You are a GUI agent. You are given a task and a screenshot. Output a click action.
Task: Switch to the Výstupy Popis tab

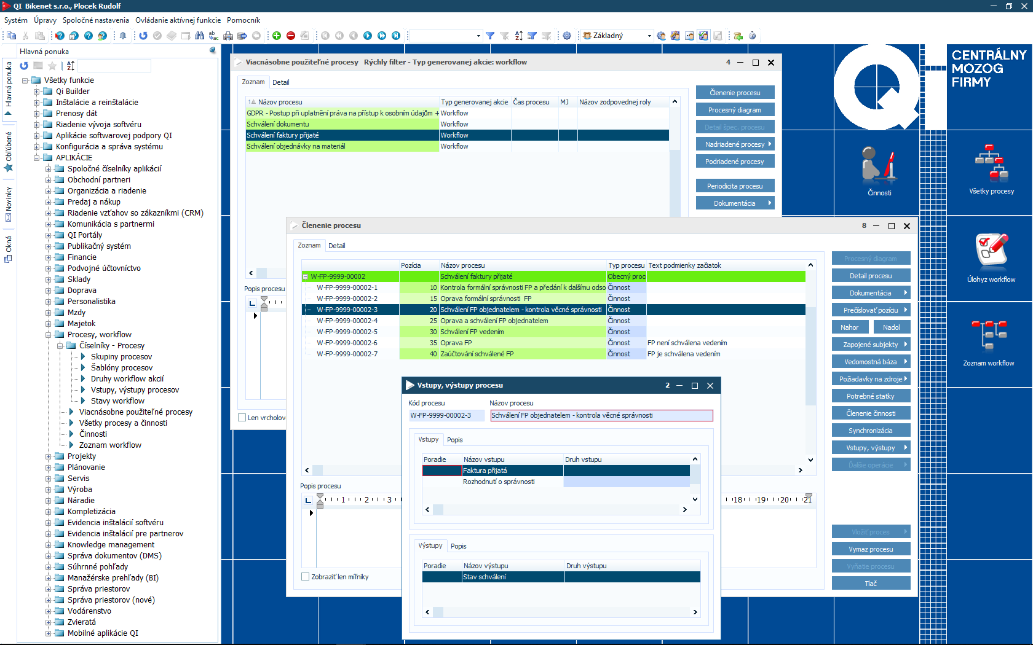pos(458,546)
